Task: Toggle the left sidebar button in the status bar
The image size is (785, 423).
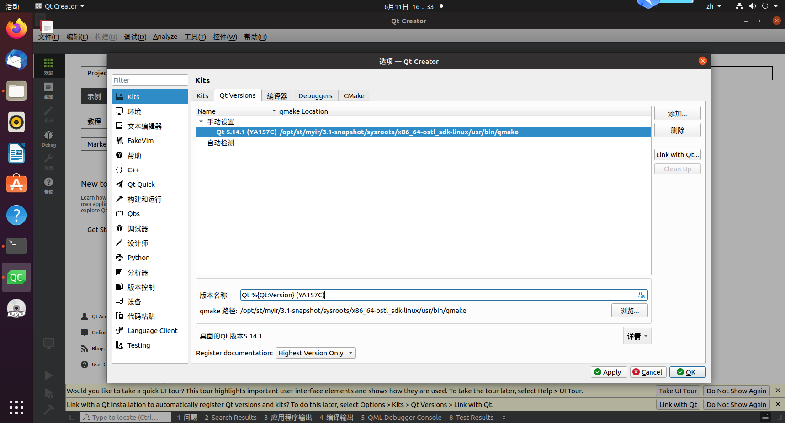Action: coord(72,418)
